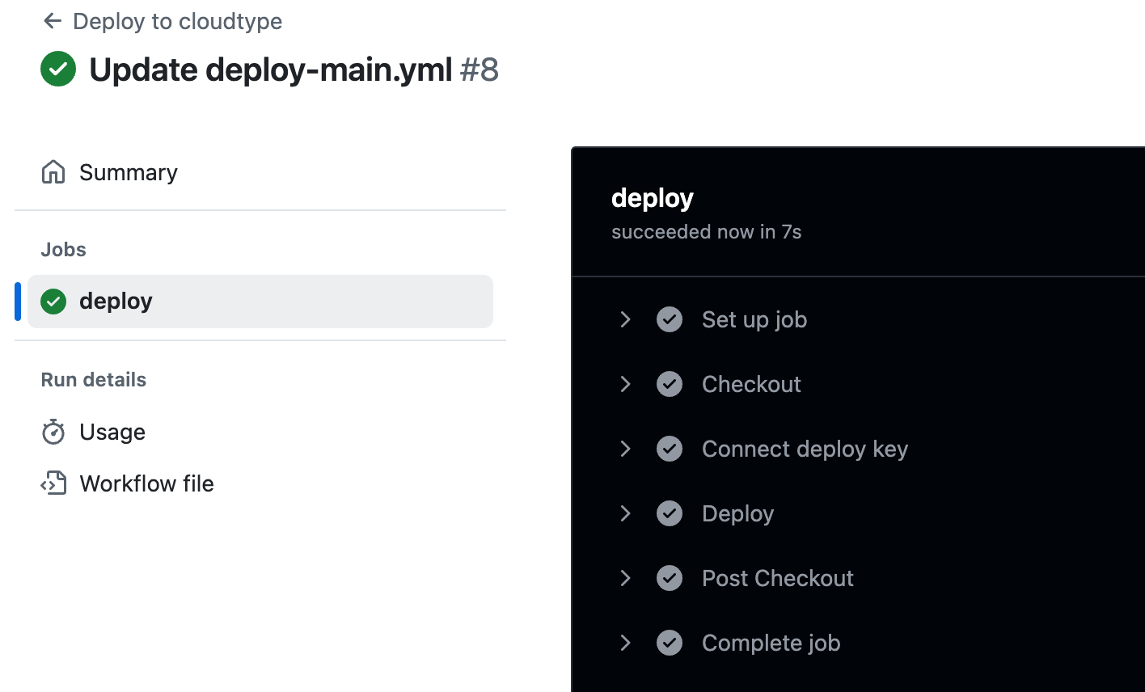
Task: Click the Complete job status check icon
Action: pos(670,643)
